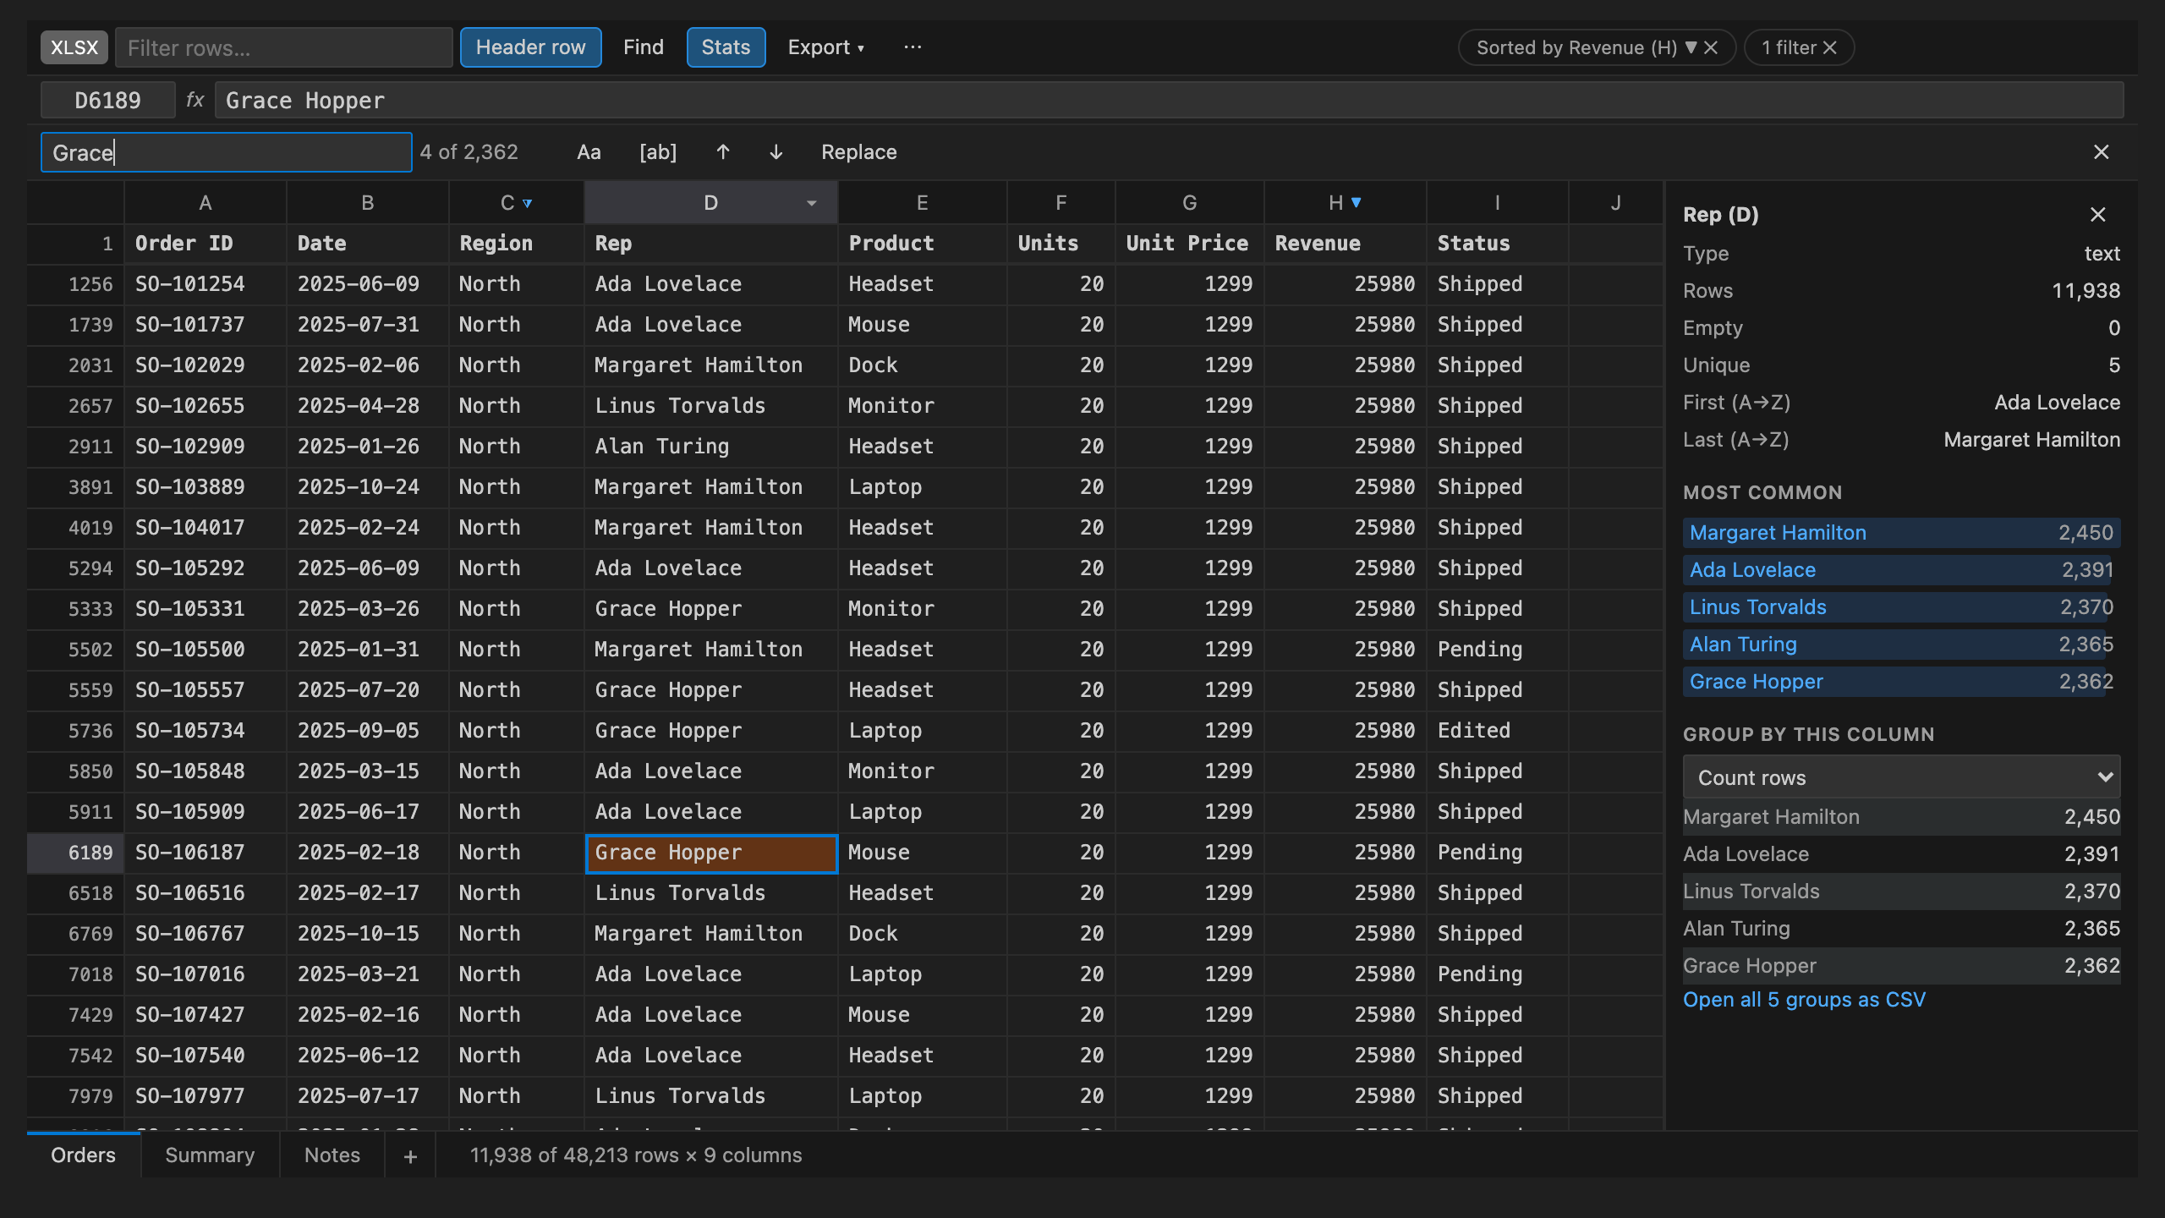
Task: Open column D header dropdown arrow
Action: (x=812, y=203)
